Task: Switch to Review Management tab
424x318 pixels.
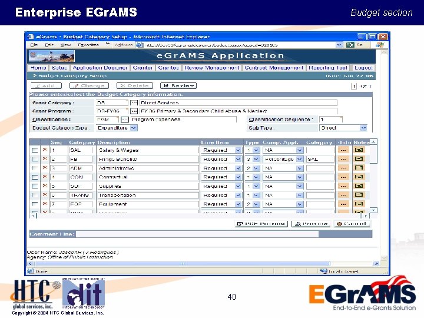Action: coord(212,68)
